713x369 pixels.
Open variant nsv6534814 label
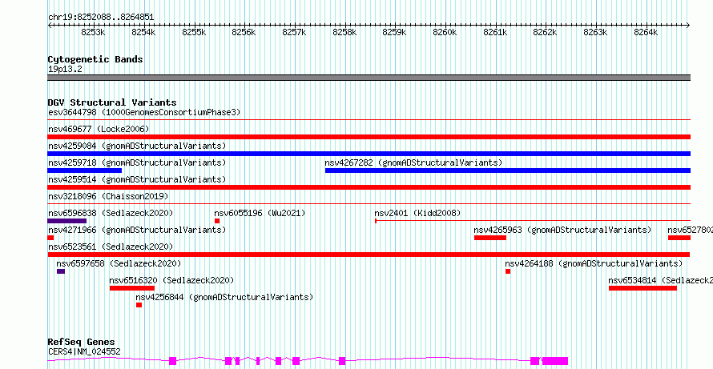pyautogui.click(x=661, y=280)
